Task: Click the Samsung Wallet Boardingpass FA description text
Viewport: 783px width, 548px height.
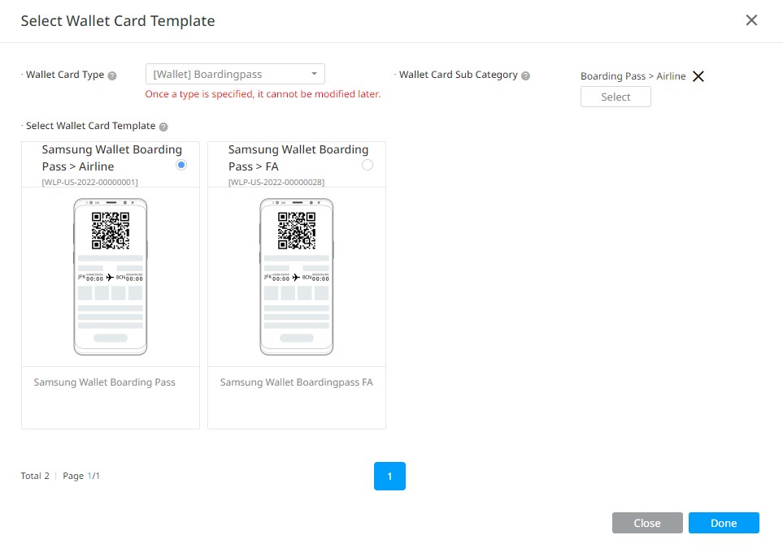Action: [x=296, y=382]
